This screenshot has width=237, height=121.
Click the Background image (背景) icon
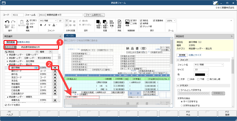[127, 22]
